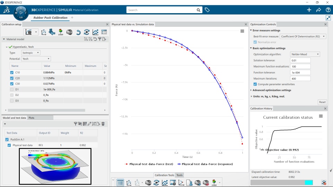Open the Type Isotropic dropdown
This screenshot has height=187, width=333.
pyautogui.click(x=31, y=53)
